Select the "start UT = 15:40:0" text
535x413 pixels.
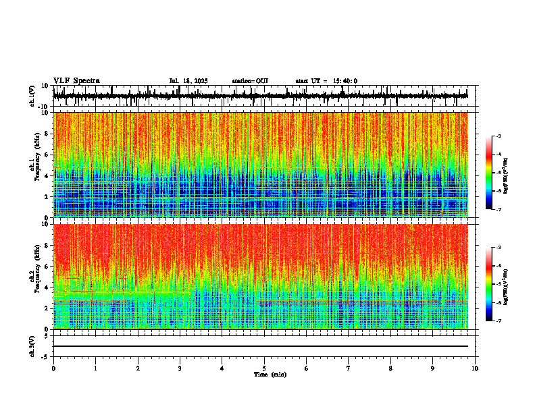point(326,81)
